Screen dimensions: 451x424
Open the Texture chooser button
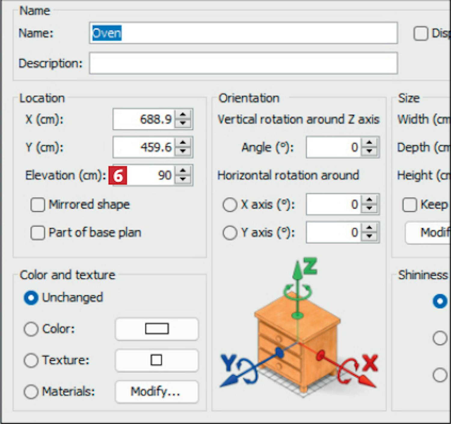(157, 360)
